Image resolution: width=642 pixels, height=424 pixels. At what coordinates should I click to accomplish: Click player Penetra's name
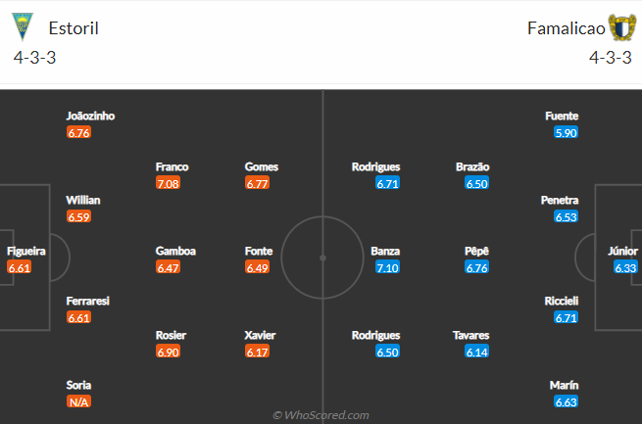coord(560,200)
